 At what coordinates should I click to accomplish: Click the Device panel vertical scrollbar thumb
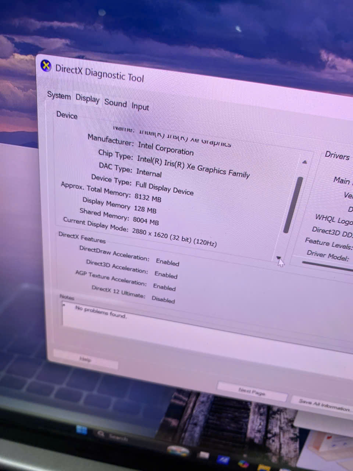point(293,204)
